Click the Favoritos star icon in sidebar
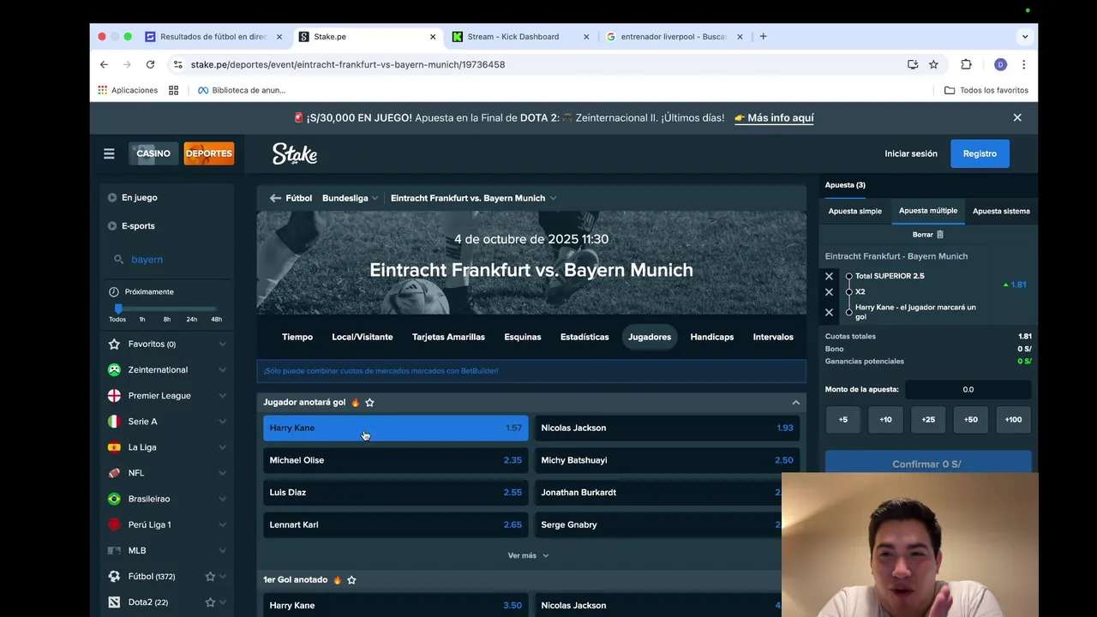Image resolution: width=1097 pixels, height=617 pixels. [114, 344]
